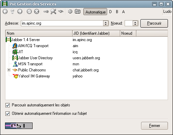Sort by JID (Identifiant Jabber) column header
Screen dimensions: 173x135
pos(96,33)
